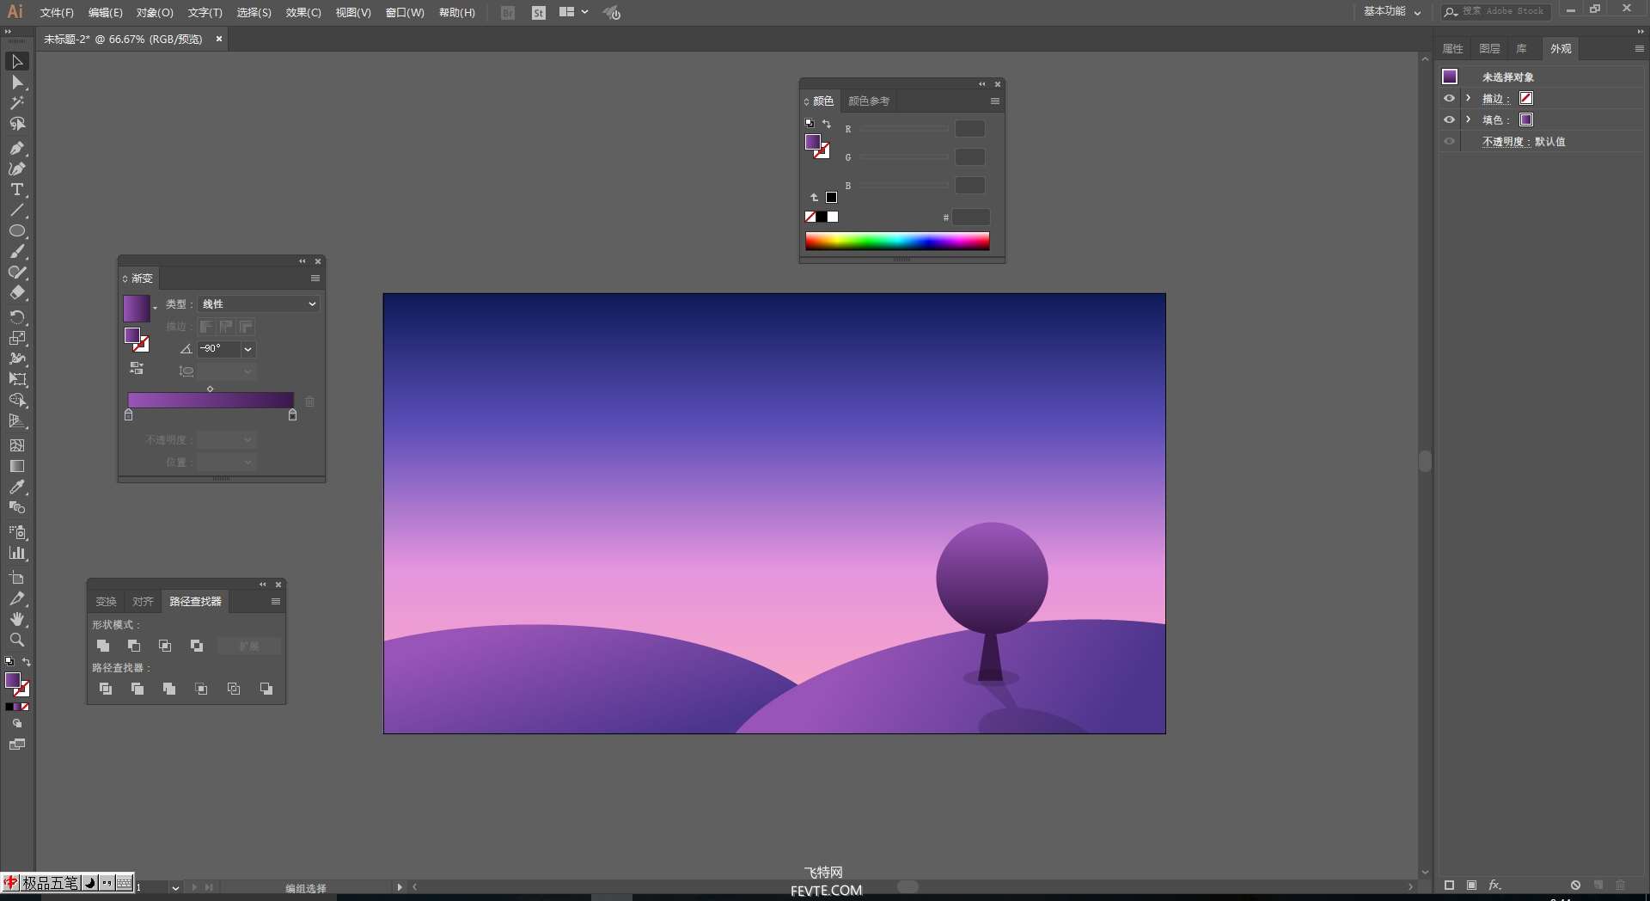This screenshot has height=901, width=1650.
Task: Click fx add effect icon in Appearance panel
Action: (1494, 885)
